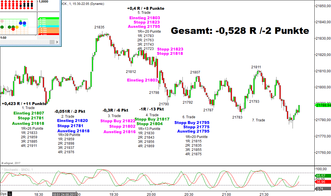Image resolution: width=331 pixels, height=196 pixels.
Task: Select the pink dot in the mini chart
Action: pos(2,21)
